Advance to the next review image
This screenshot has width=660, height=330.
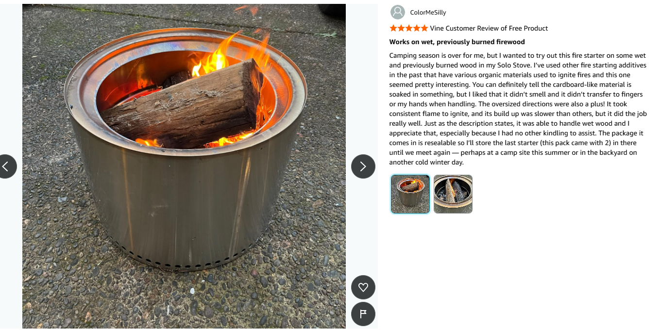[363, 166]
